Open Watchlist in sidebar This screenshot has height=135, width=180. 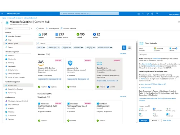pyautogui.click(x=10, y=112)
